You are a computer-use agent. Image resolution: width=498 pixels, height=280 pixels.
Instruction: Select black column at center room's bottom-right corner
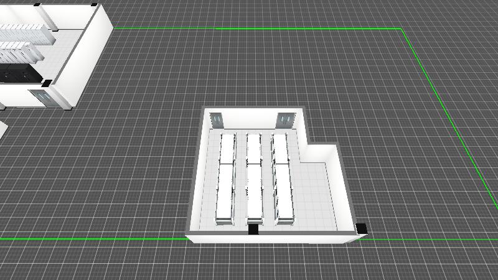coord(360,228)
